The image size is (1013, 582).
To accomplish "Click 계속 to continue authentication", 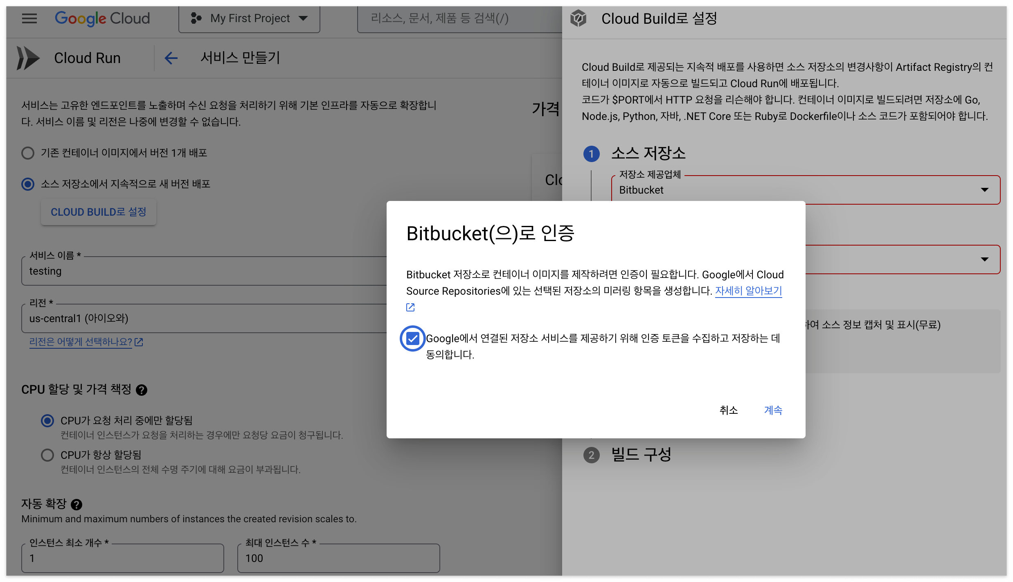I will pyautogui.click(x=773, y=410).
